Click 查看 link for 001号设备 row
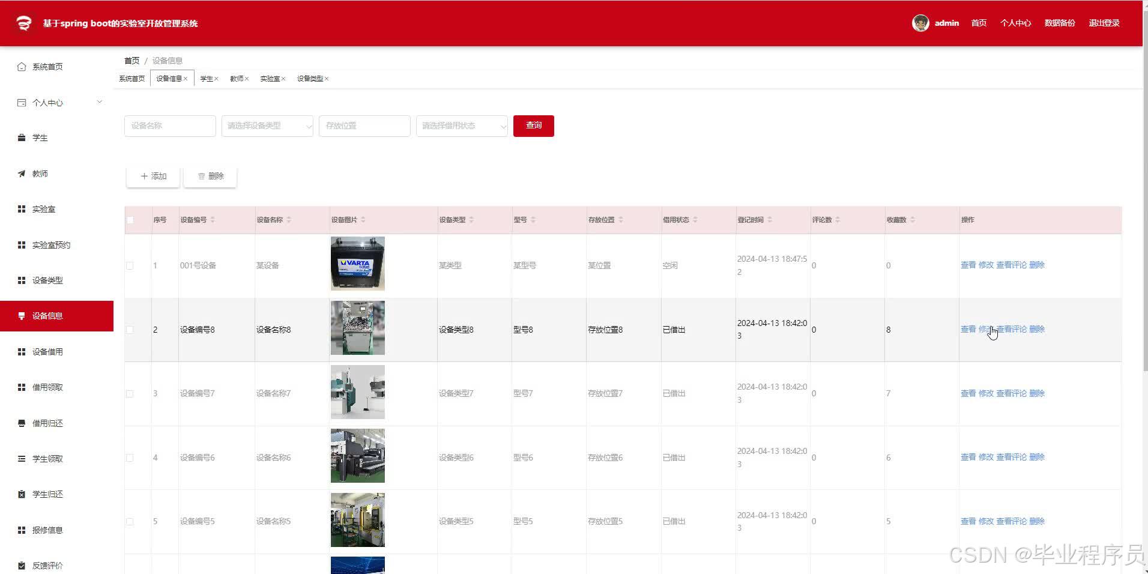Image resolution: width=1148 pixels, height=574 pixels. [x=968, y=265]
